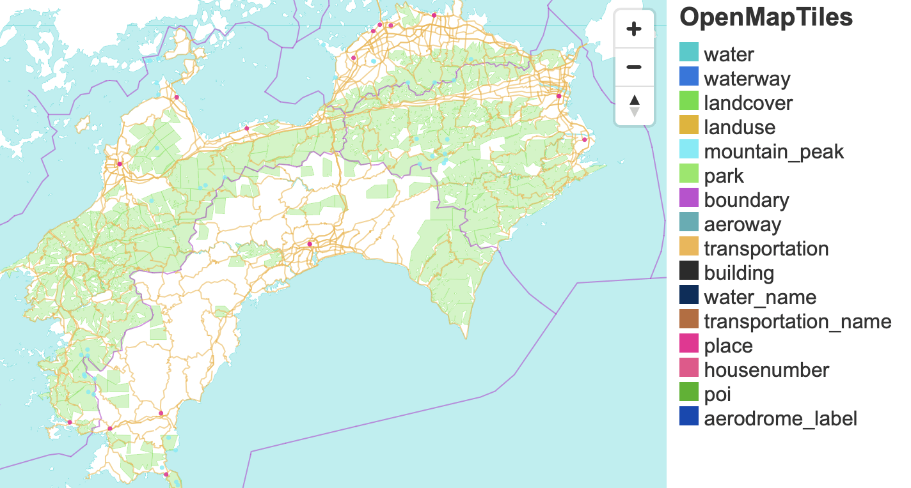
Task: Click the 'mountain_peak' layer label
Action: coord(774,151)
